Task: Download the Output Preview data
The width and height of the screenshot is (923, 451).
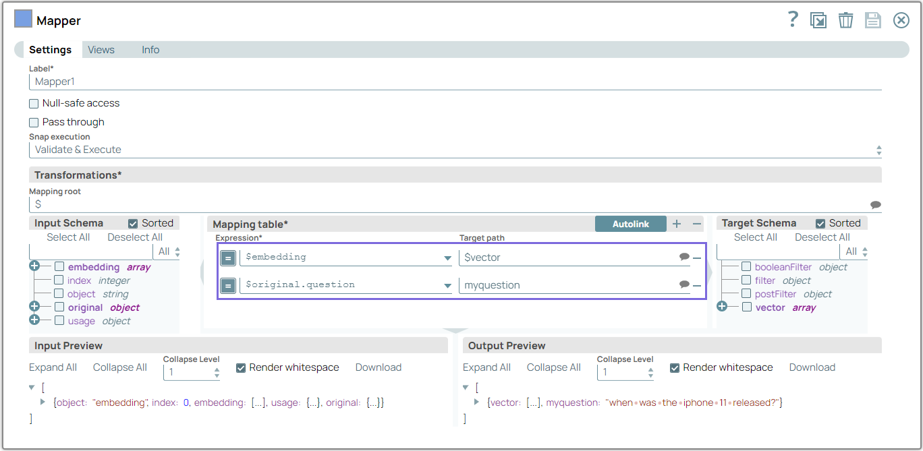Action: point(812,367)
